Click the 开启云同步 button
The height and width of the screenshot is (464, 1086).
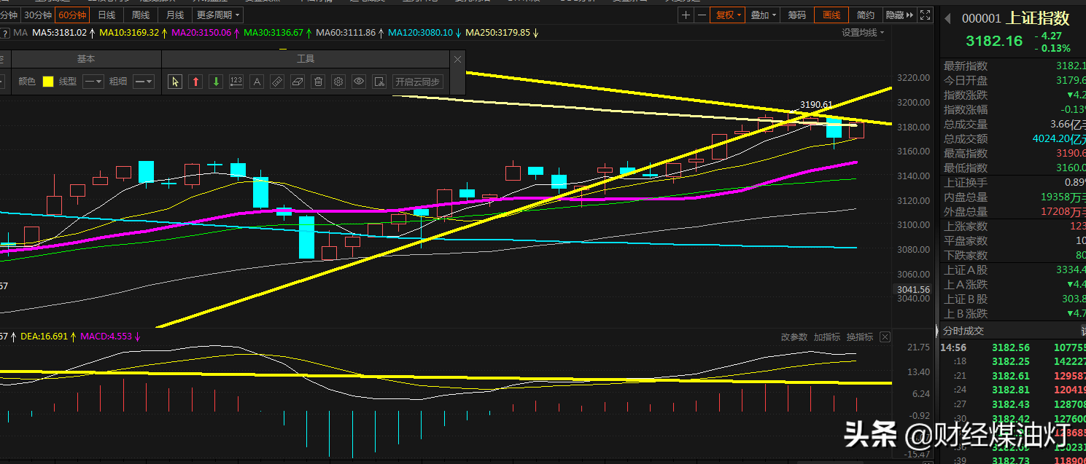[417, 82]
